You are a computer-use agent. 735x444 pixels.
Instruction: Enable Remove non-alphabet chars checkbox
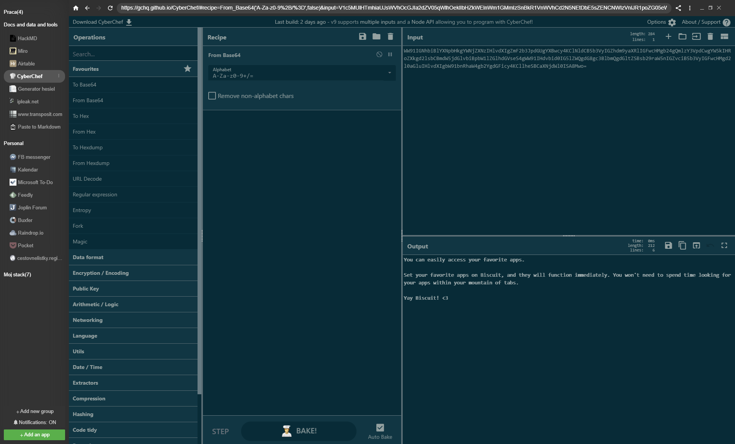pyautogui.click(x=212, y=96)
